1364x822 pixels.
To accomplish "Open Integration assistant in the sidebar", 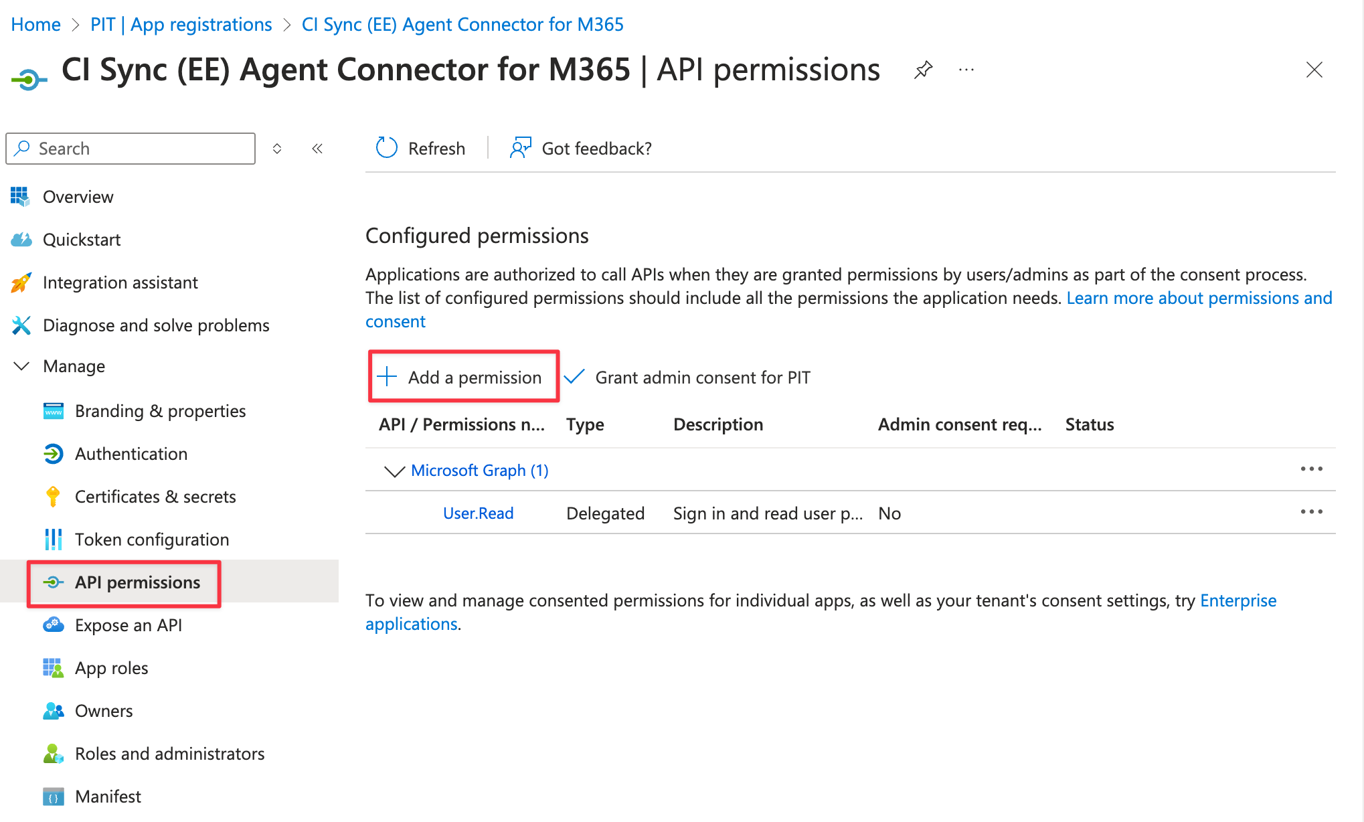I will click(120, 282).
